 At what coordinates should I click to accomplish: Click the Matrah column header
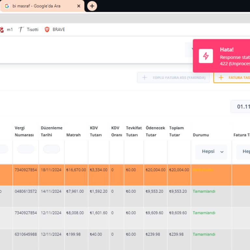(x=73, y=135)
